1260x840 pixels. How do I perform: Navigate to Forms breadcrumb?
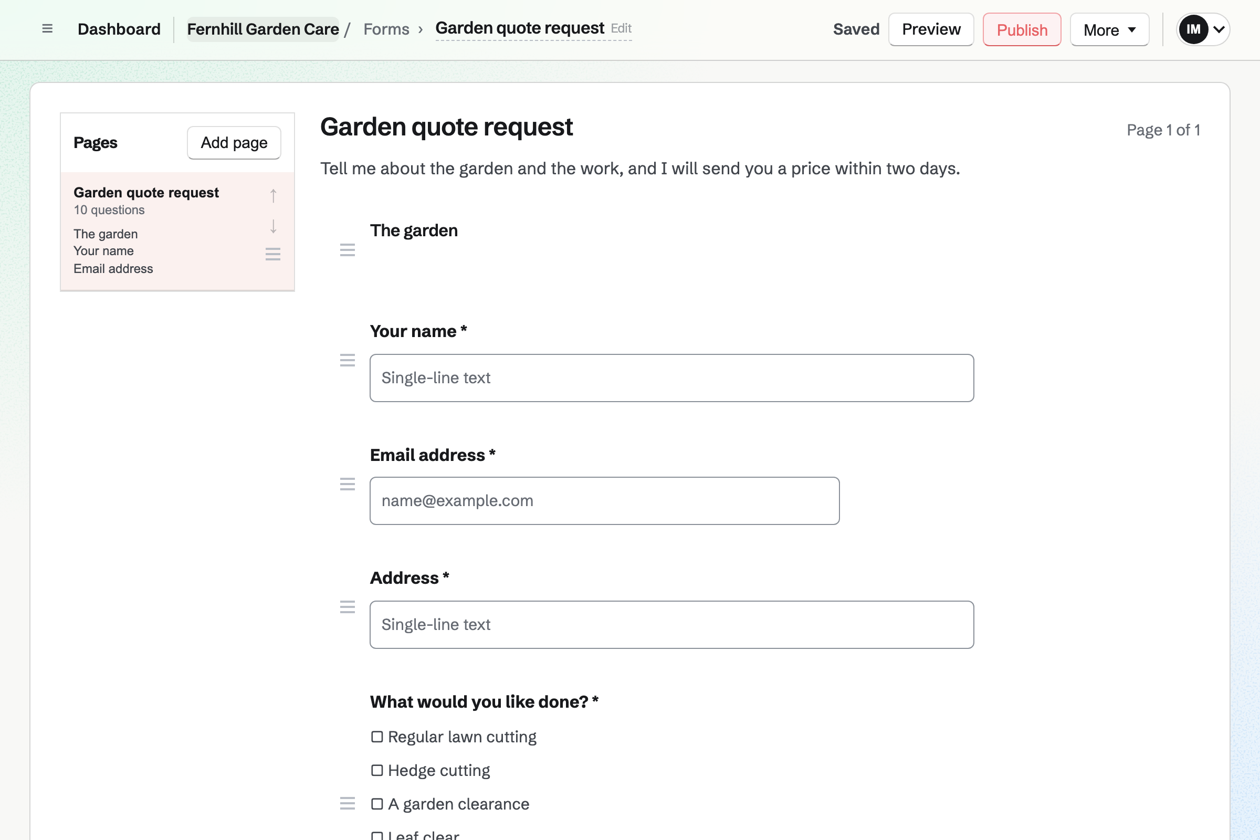(386, 29)
